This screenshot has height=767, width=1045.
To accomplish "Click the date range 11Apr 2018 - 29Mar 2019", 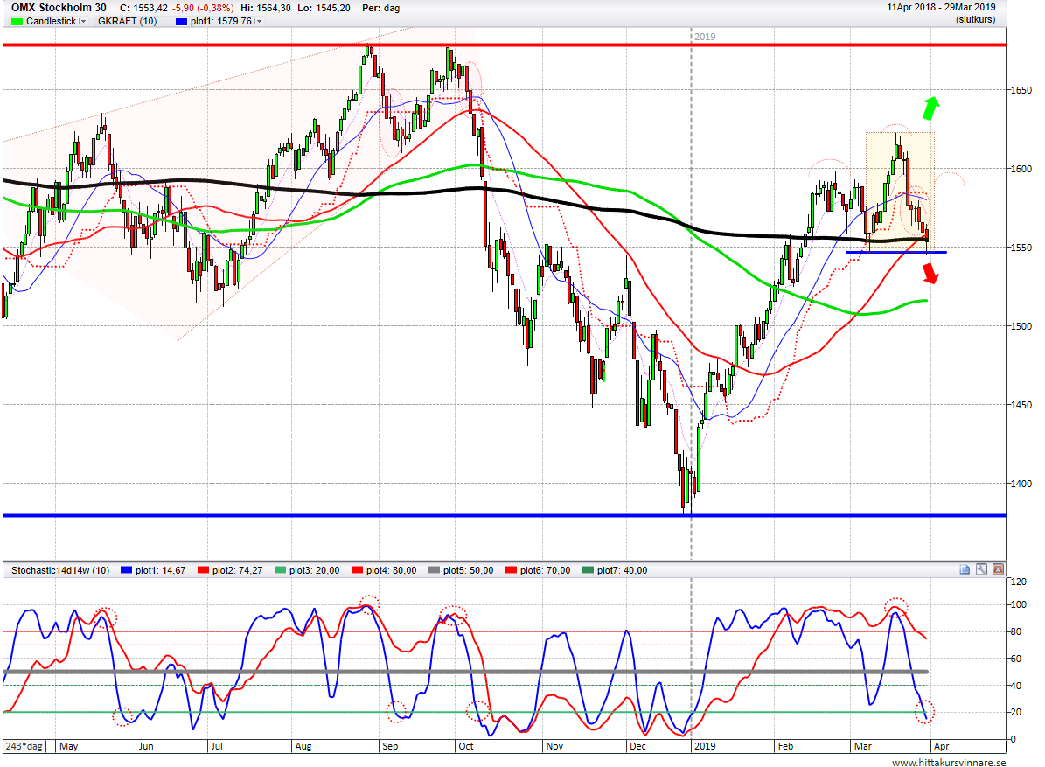I will point(941,7).
